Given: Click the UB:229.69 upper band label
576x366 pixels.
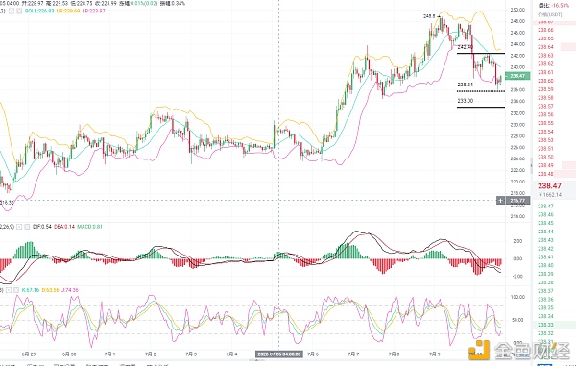Looking at the screenshot, I should [x=68, y=11].
